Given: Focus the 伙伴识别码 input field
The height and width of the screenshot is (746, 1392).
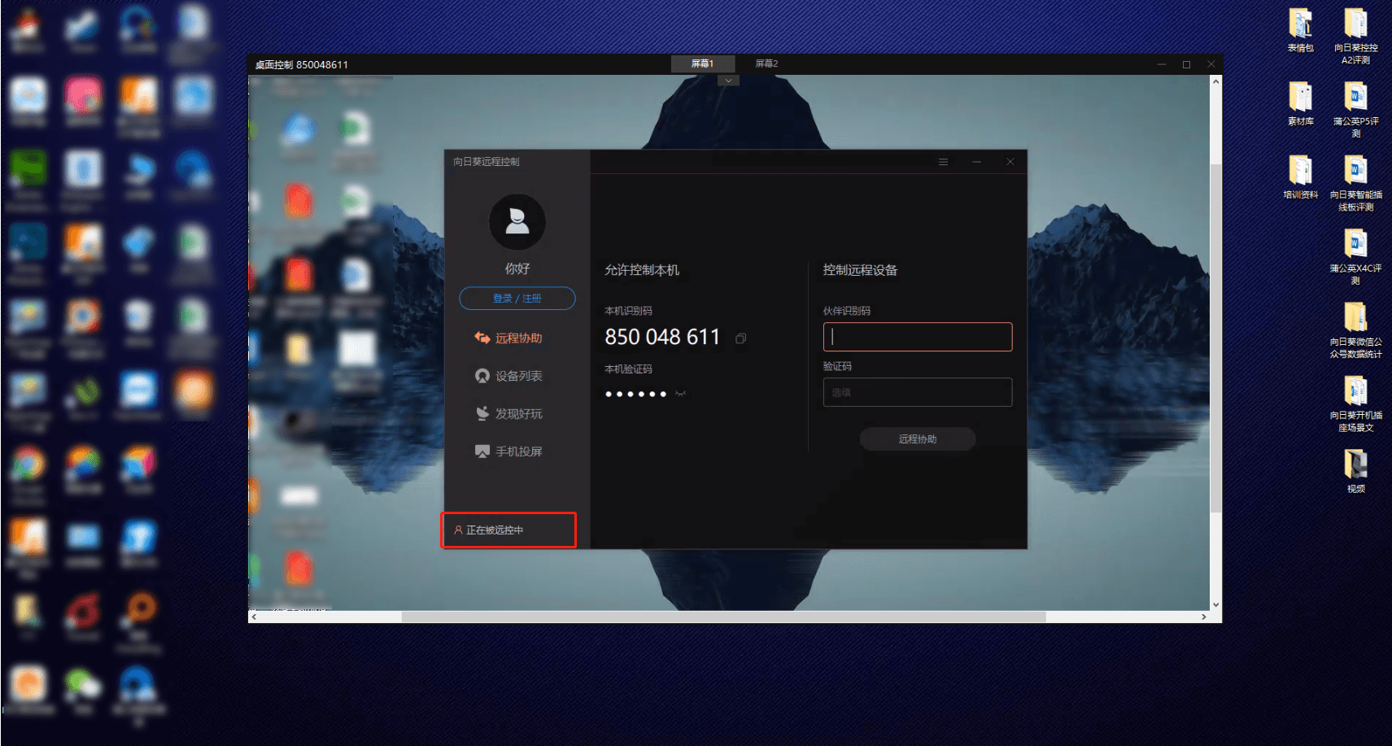Looking at the screenshot, I should pos(918,337).
